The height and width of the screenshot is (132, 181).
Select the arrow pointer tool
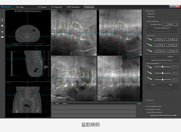click(2, 20)
